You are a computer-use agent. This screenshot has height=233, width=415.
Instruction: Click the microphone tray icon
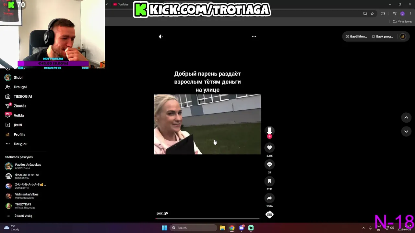[x=371, y=228]
